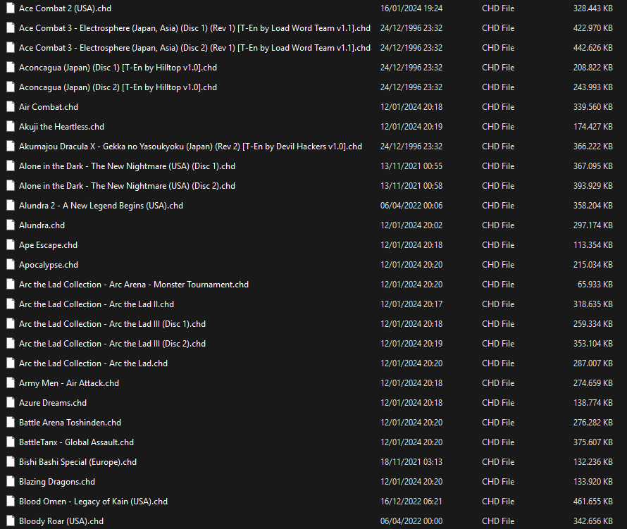This screenshot has width=627, height=529.
Task: Select file name Ace Combat 2 (USA).chd
Action: [x=66, y=8]
